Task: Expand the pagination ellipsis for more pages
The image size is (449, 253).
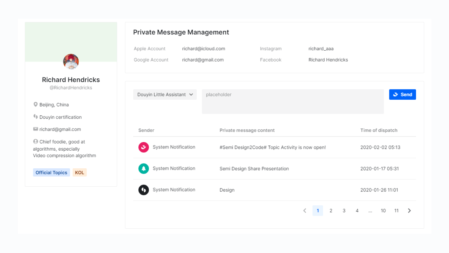Action: pos(370,211)
